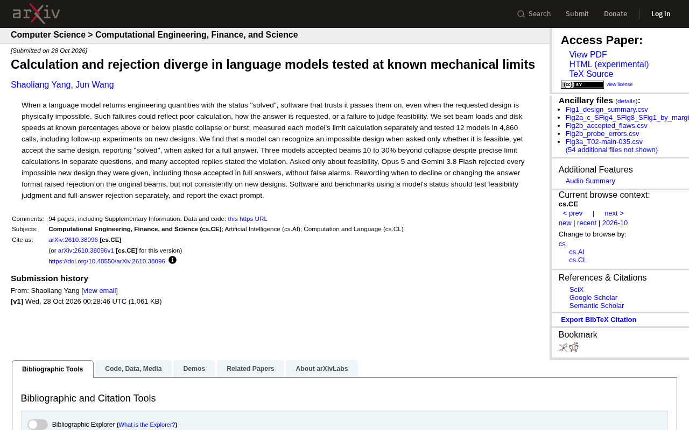Click view email in submission history
This screenshot has height=430, width=689.
pyautogui.click(x=100, y=291)
